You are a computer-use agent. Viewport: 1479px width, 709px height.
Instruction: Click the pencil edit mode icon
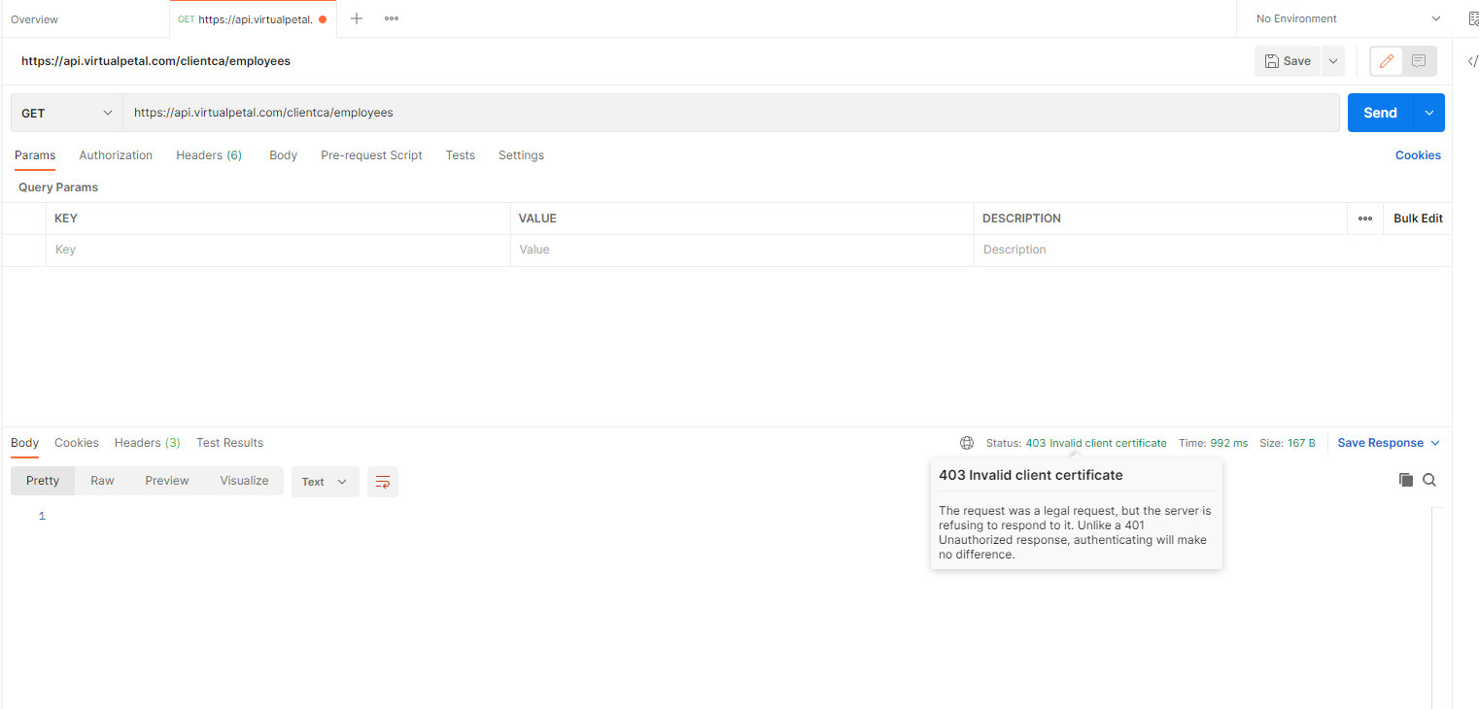1387,61
